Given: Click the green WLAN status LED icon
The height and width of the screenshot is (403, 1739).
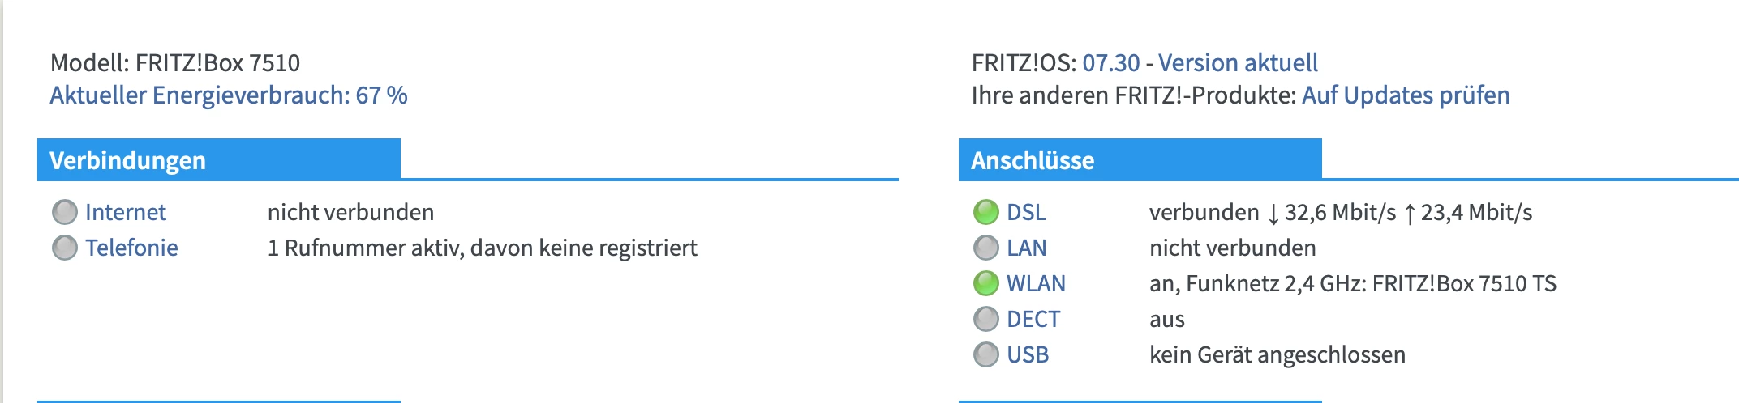Looking at the screenshot, I should pyautogui.click(x=986, y=283).
